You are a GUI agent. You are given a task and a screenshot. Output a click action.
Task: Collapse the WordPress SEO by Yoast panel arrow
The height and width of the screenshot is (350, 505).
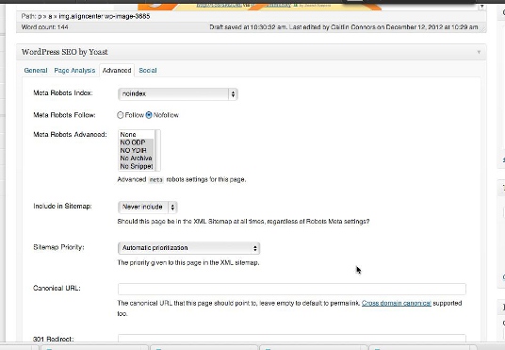[479, 52]
